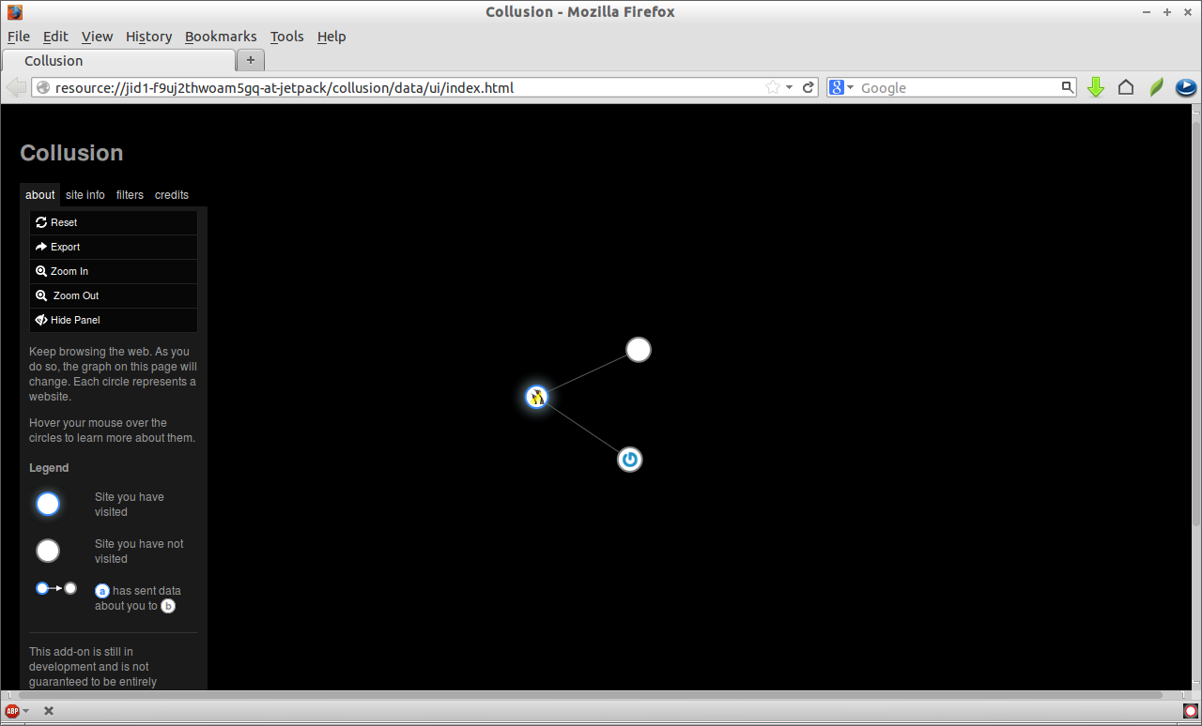Click the search magnifier icon
This screenshot has width=1202, height=726.
[x=1068, y=87]
